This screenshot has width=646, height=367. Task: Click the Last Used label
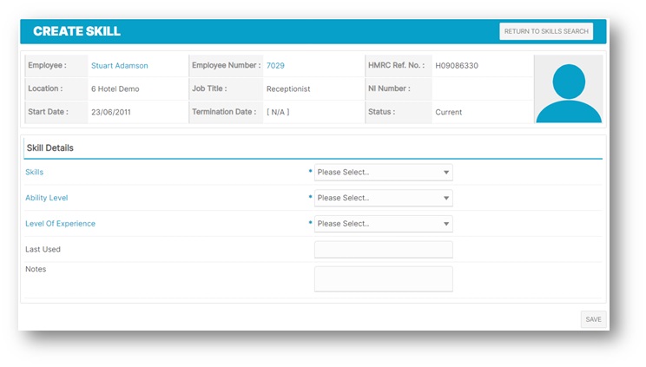(x=43, y=249)
